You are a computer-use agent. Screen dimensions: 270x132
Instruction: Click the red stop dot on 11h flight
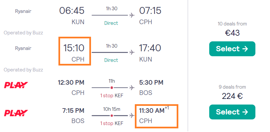112,88
